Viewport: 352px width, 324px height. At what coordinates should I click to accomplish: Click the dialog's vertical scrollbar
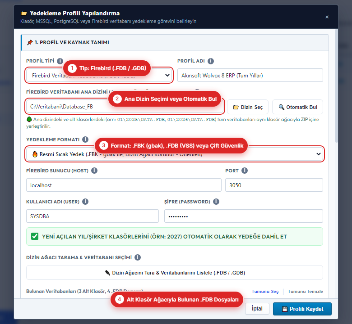click(336, 86)
